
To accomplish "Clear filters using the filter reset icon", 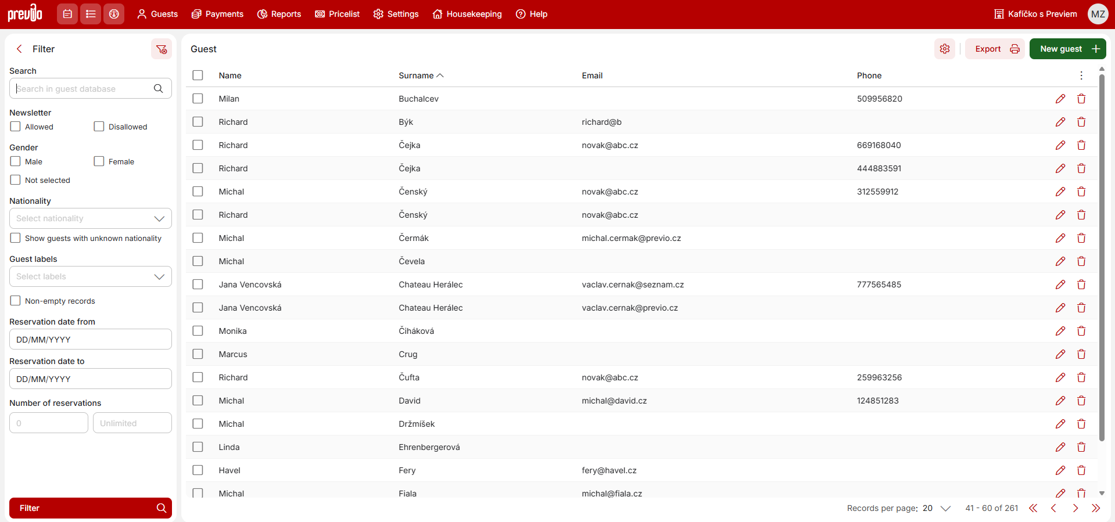I will [162, 49].
